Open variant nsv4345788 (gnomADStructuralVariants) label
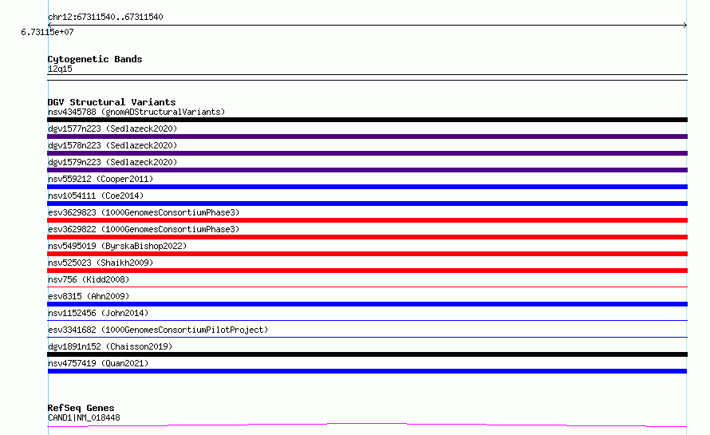 point(136,112)
